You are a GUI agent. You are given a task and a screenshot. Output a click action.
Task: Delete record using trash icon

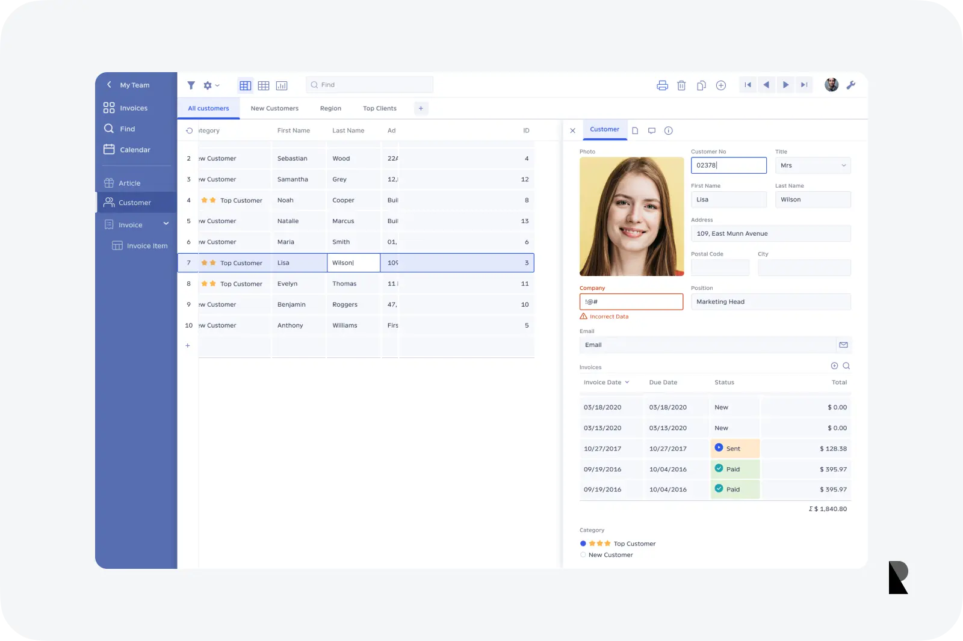click(x=681, y=85)
